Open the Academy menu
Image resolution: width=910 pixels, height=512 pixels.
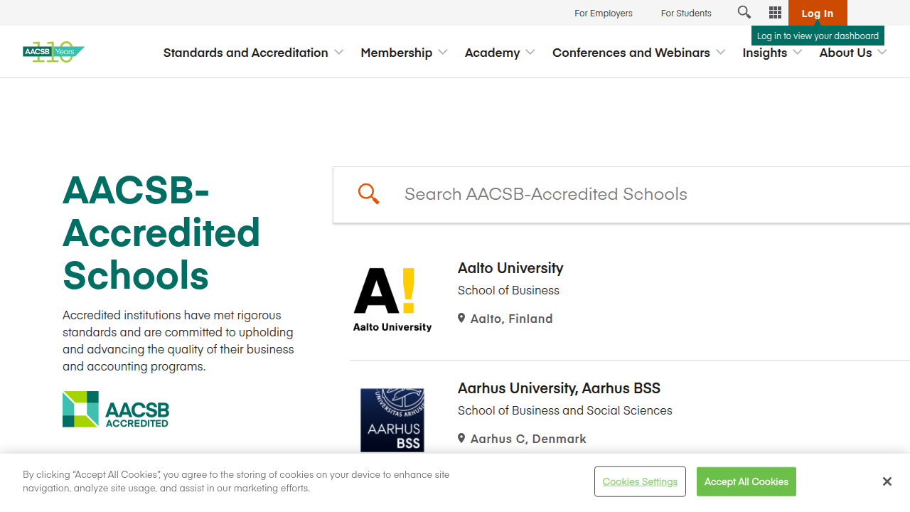pos(492,53)
